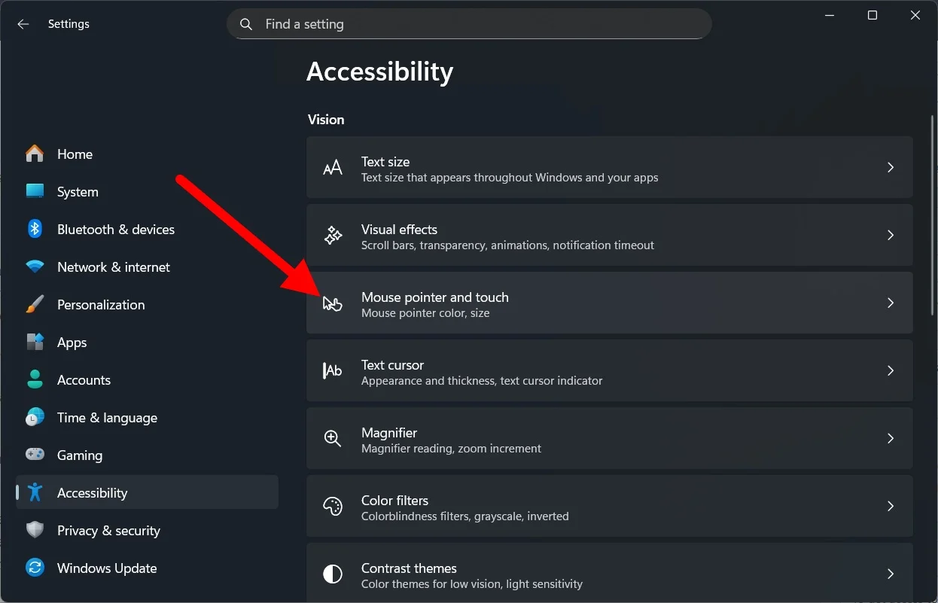Open Mouse pointer and touch via its chevron
The image size is (938, 603).
pos(891,303)
